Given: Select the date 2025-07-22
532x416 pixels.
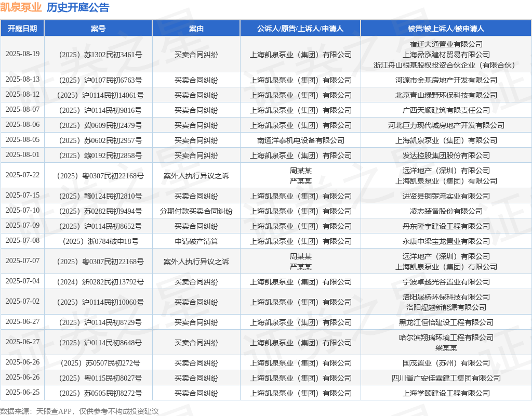Looking at the screenshot, I should coord(22,175).
